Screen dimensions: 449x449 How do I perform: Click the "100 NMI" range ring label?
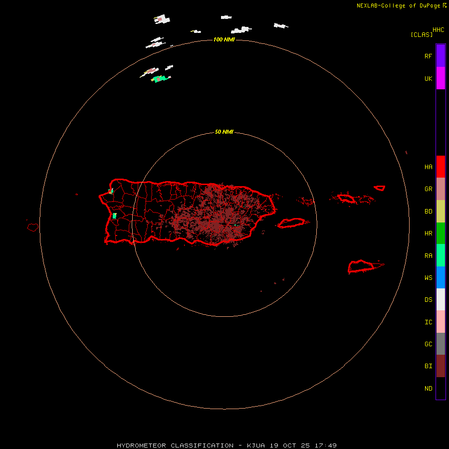point(224,39)
